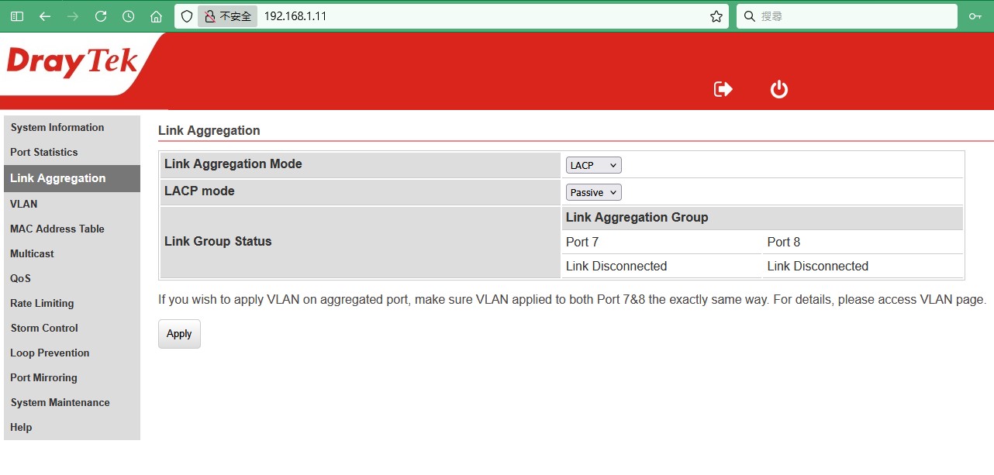This screenshot has height=475, width=994.
Task: Open browser history clock icon
Action: tap(129, 16)
